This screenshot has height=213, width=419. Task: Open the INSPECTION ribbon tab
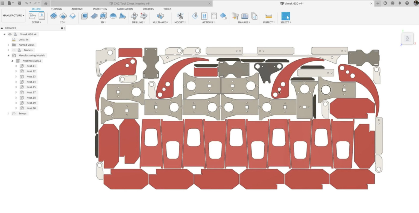(100, 9)
